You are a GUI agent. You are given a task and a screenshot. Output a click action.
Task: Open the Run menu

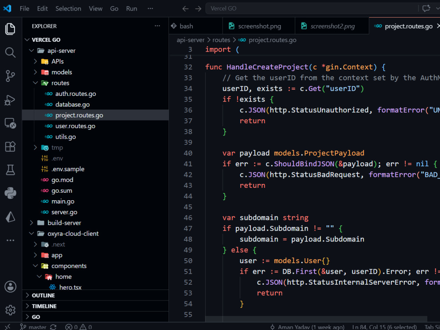132,9
